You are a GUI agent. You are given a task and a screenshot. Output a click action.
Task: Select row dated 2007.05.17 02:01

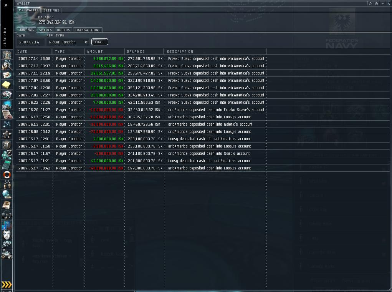(x=203, y=139)
